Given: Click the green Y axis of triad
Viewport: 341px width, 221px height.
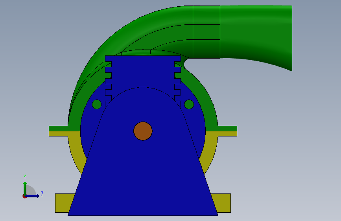Looking at the screenshot, I should (25, 188).
